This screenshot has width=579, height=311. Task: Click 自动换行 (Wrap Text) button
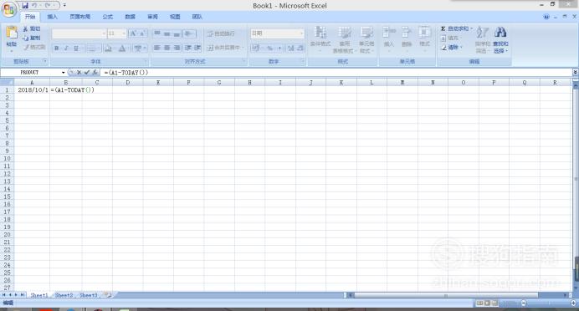[x=221, y=33]
